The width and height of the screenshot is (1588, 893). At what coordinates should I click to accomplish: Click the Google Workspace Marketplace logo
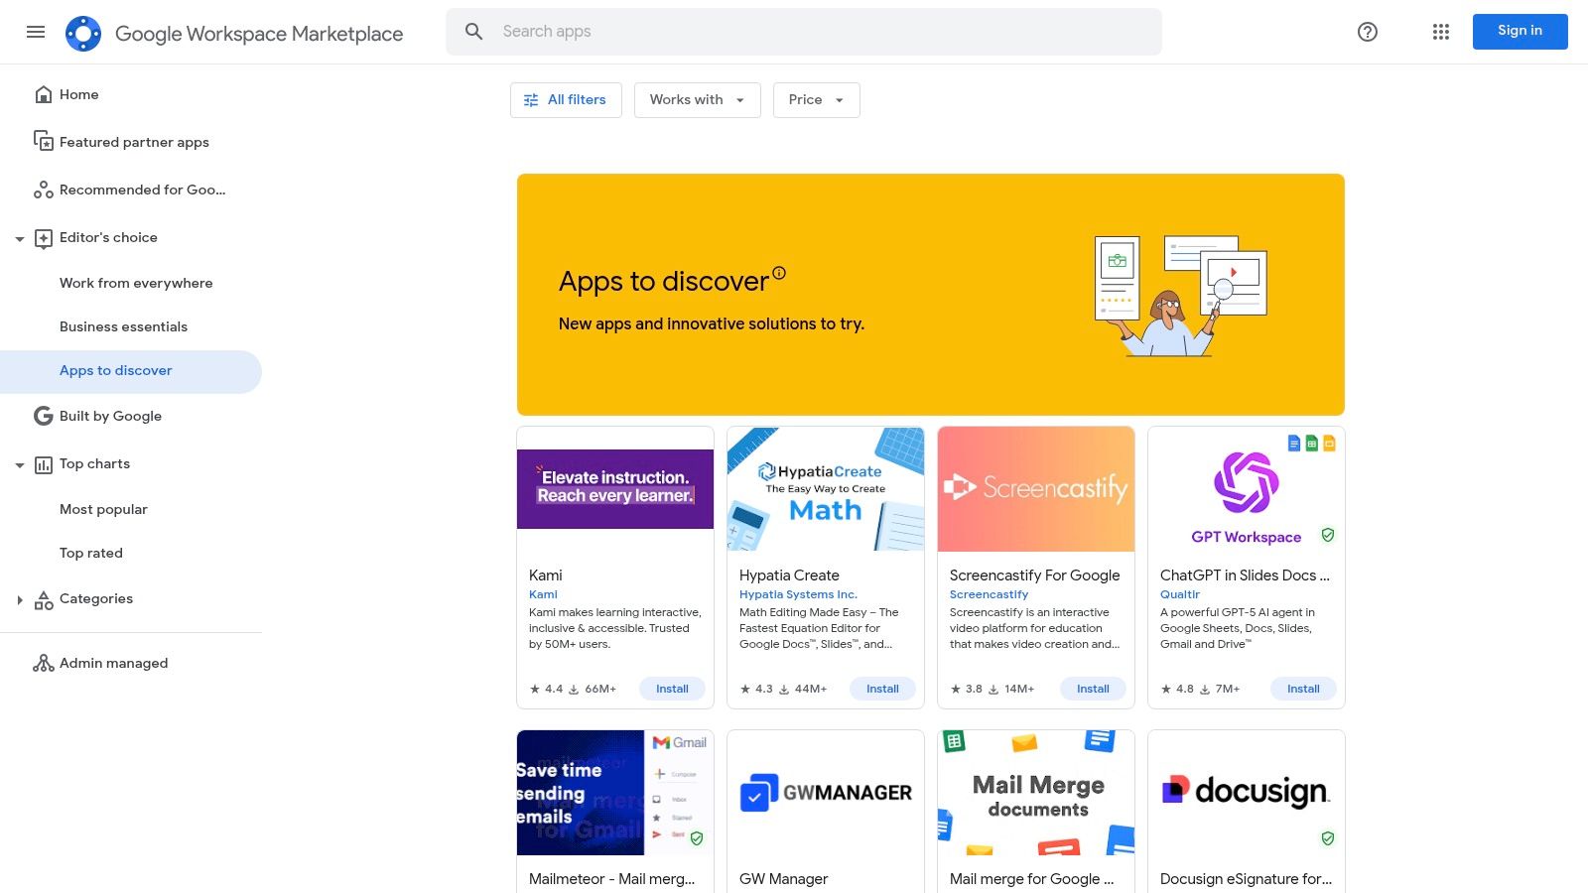pos(84,33)
